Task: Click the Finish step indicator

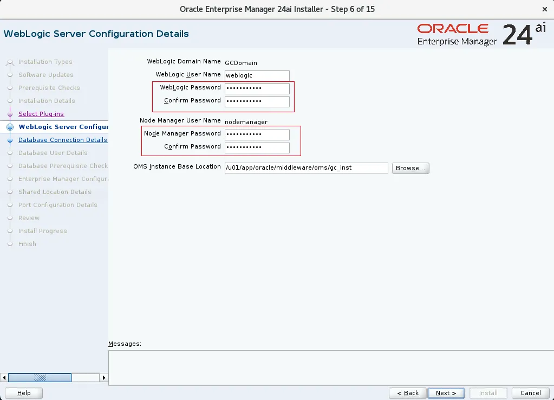Action: pyautogui.click(x=10, y=244)
